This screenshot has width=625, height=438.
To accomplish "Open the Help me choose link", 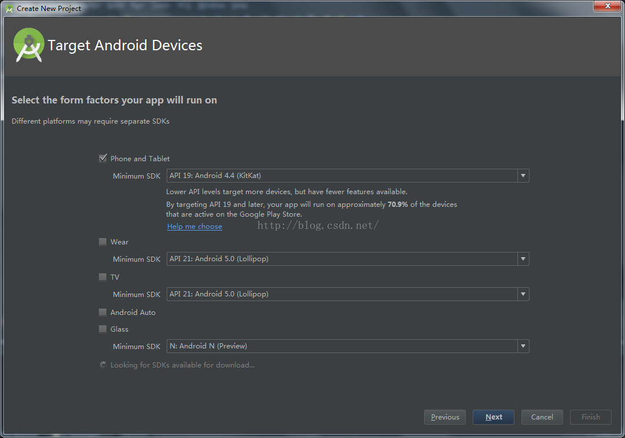I will [x=194, y=227].
